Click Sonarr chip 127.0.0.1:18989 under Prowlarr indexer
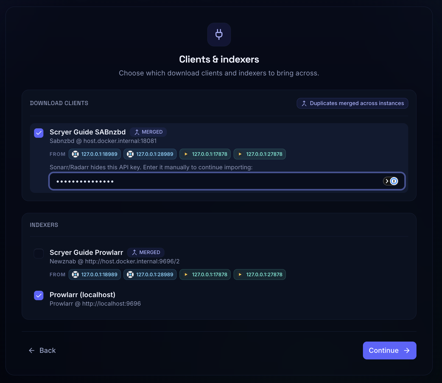Image resolution: width=442 pixels, height=383 pixels. click(95, 275)
